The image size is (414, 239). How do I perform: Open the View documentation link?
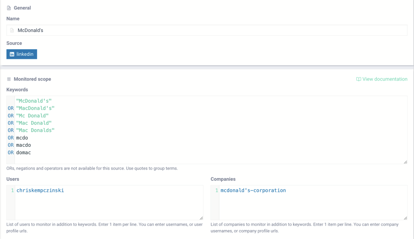point(385,79)
